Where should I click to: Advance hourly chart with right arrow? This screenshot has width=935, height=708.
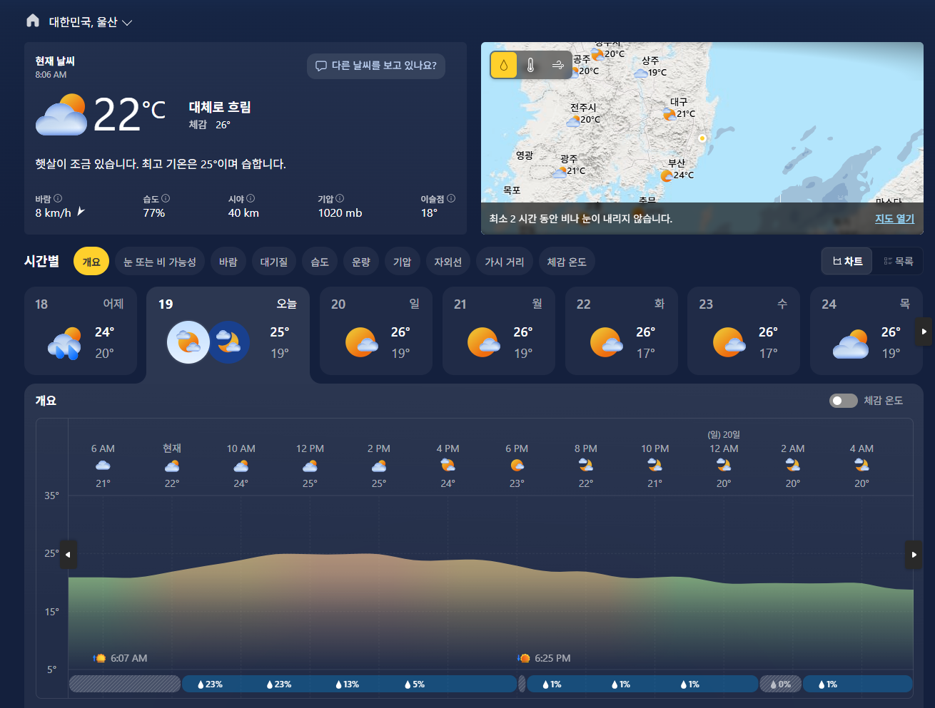[914, 554]
